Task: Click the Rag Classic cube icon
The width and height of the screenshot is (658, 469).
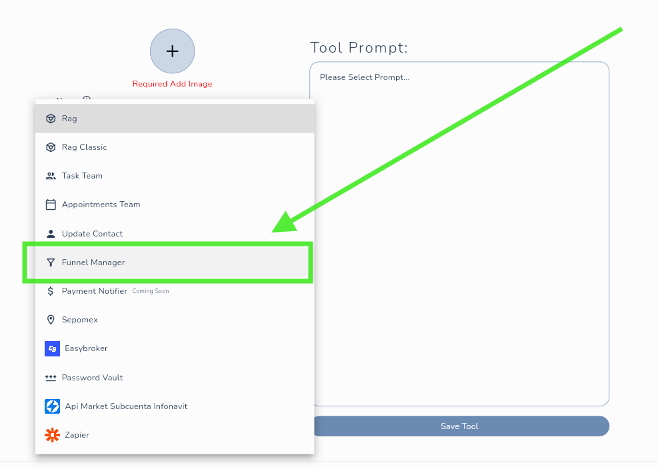Action: [51, 147]
